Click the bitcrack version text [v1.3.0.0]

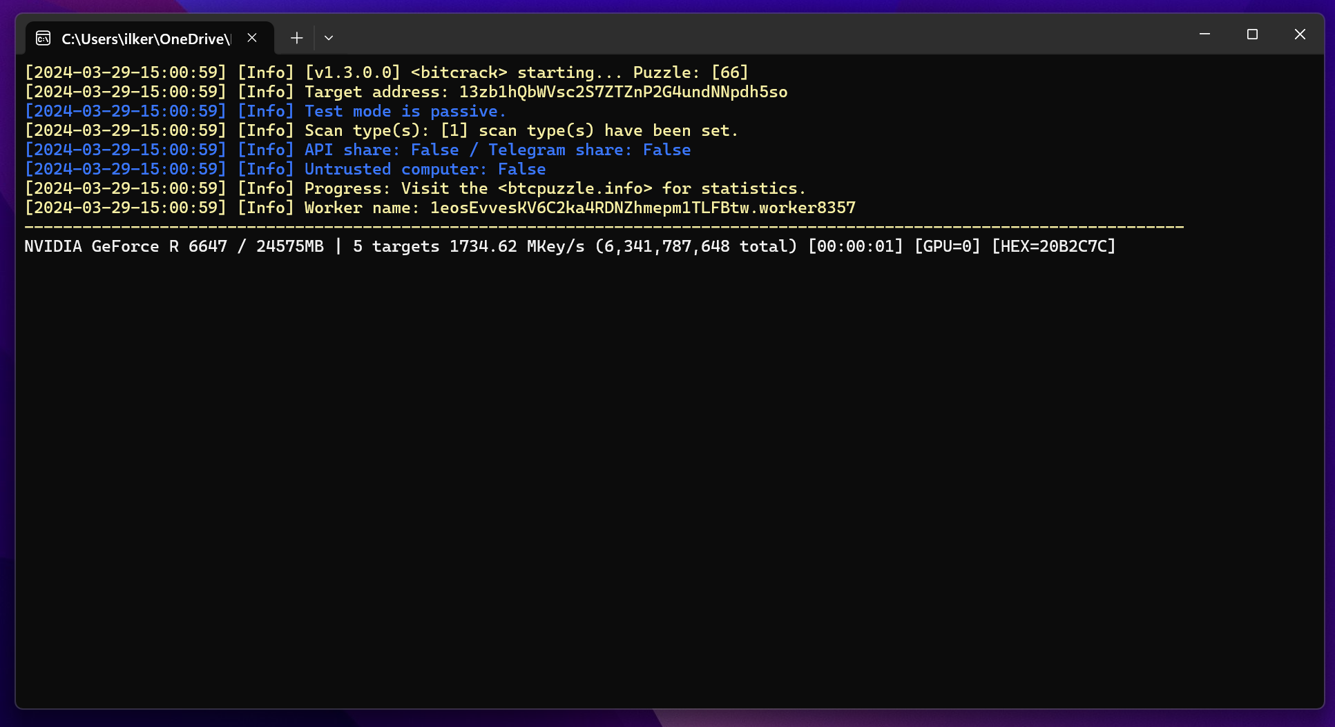[354, 72]
